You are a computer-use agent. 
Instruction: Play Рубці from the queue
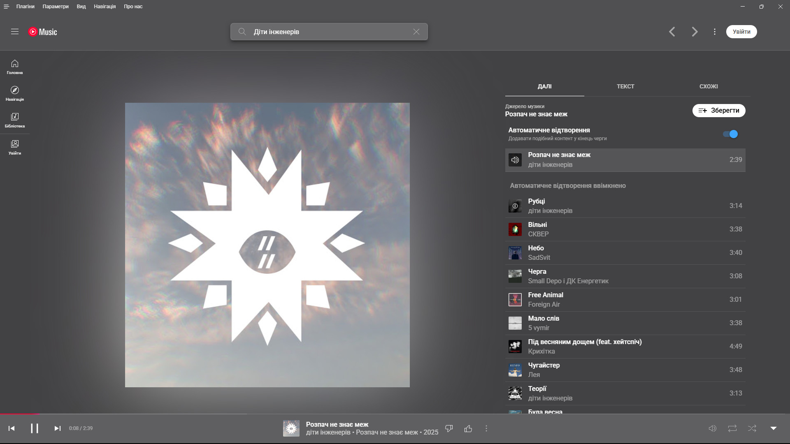625,206
